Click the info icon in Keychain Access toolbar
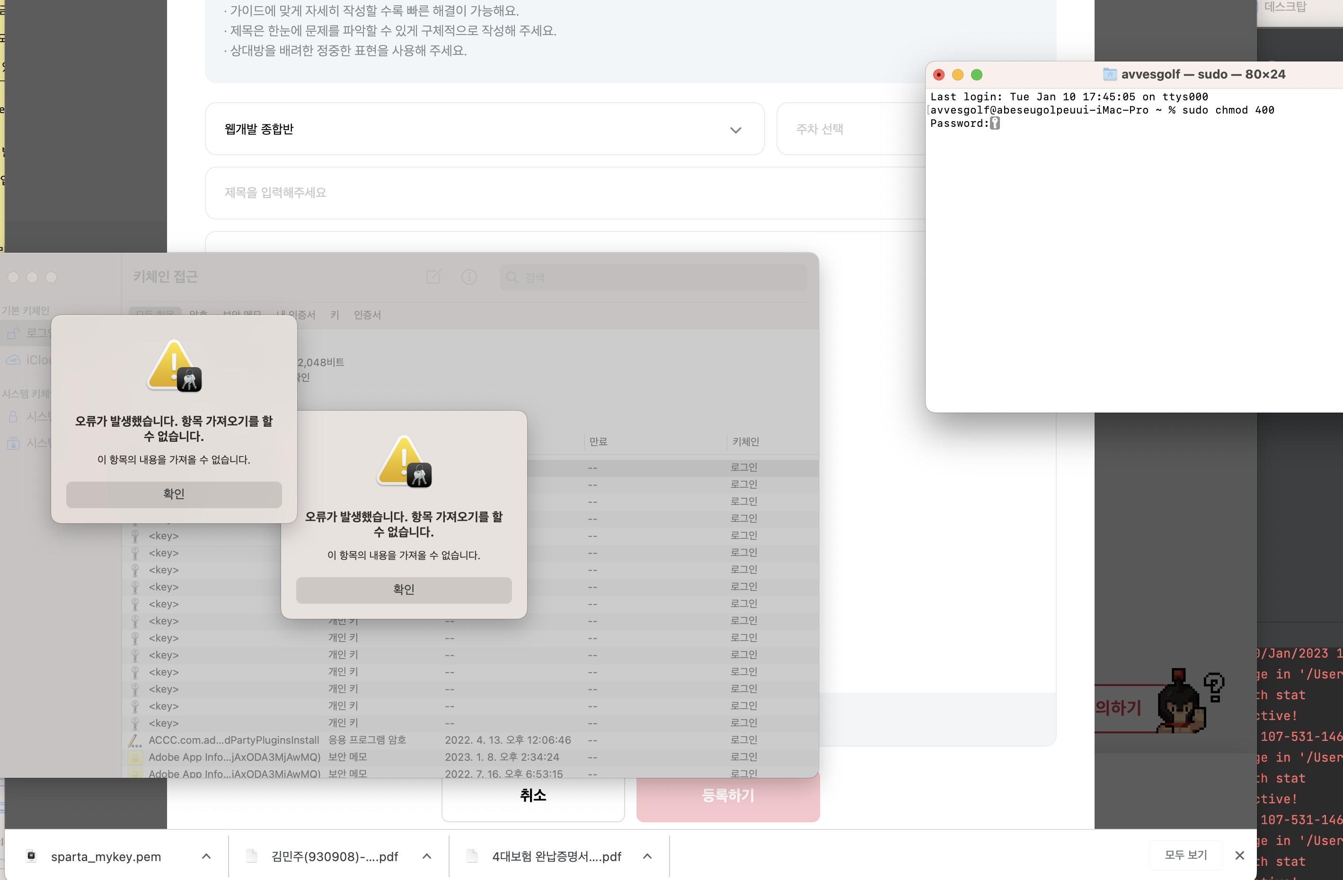 click(x=469, y=277)
